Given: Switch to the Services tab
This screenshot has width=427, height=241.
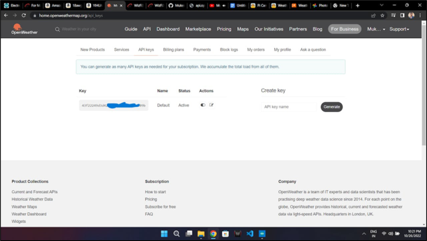Looking at the screenshot, I should (x=121, y=50).
